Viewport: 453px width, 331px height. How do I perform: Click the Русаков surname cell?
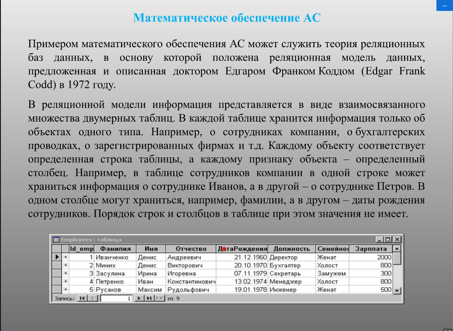pyautogui.click(x=115, y=289)
